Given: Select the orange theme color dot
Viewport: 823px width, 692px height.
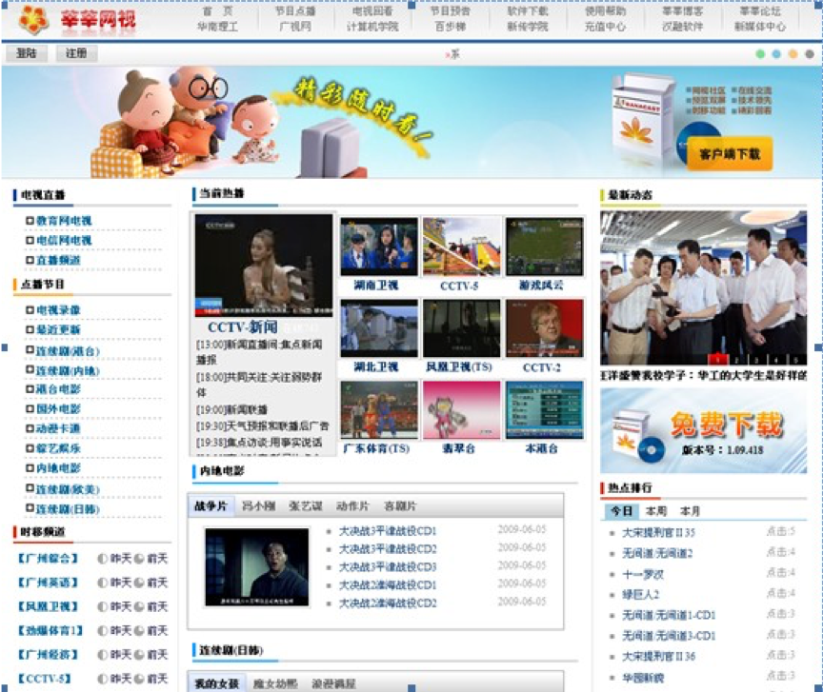Looking at the screenshot, I should click(x=793, y=54).
